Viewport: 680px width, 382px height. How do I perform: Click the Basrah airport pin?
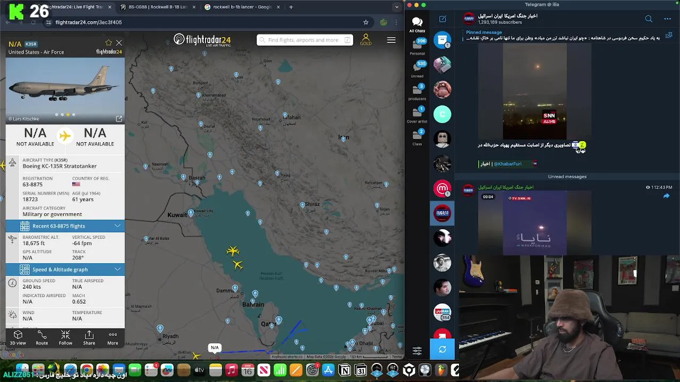[197, 183]
